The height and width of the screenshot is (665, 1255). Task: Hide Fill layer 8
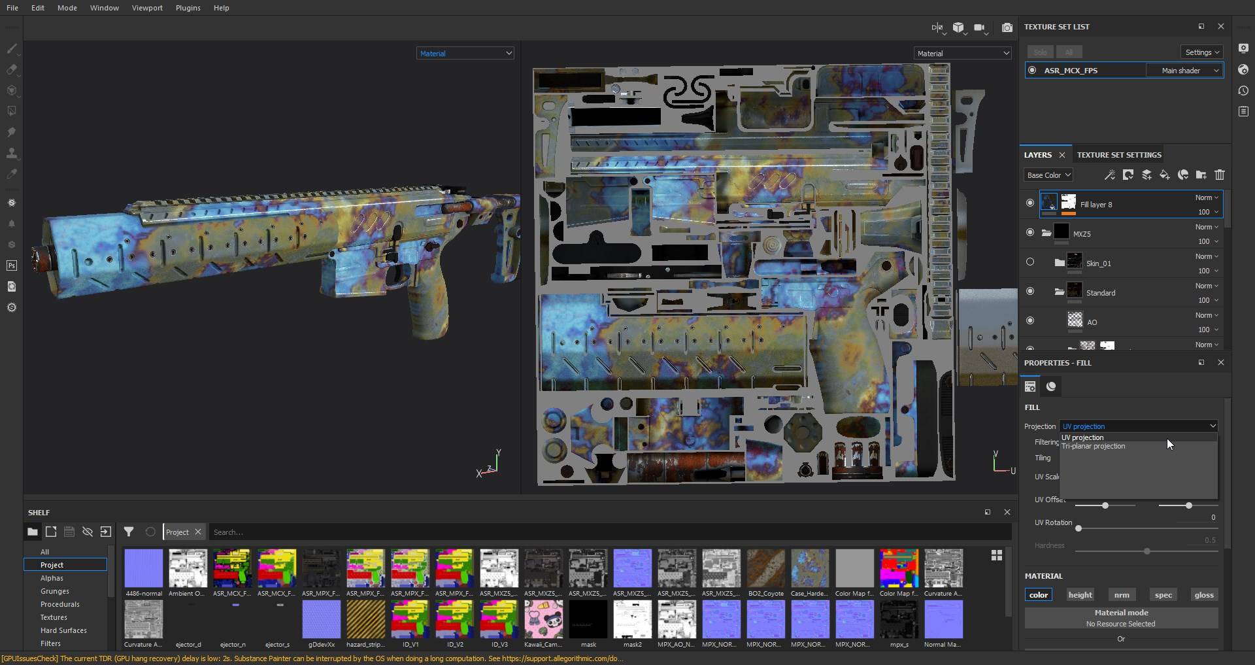click(x=1030, y=203)
